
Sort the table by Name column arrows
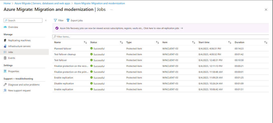coord(85,42)
